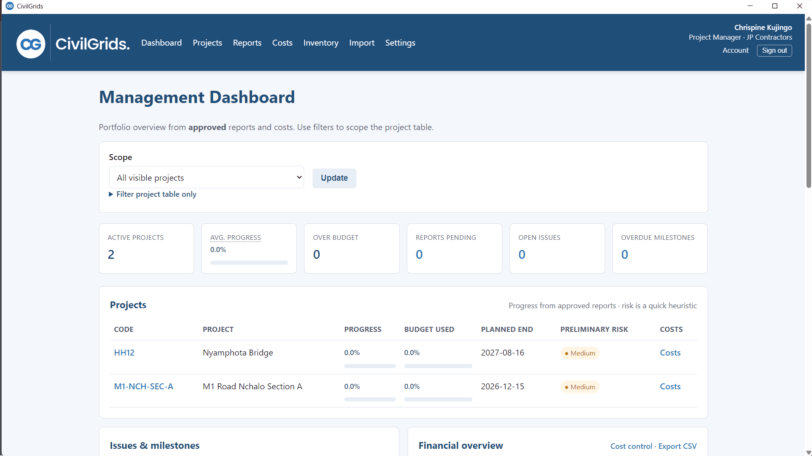Viewport: 812px width, 456px height.
Task: Click the vertical scrollbar thumb
Action: point(809,106)
